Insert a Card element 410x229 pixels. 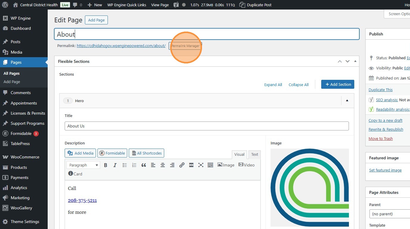pos(75,174)
